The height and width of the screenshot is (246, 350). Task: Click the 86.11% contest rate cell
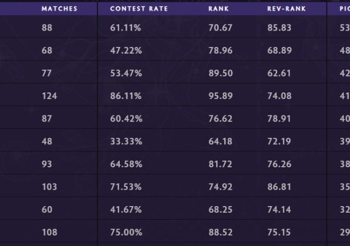[126, 96]
